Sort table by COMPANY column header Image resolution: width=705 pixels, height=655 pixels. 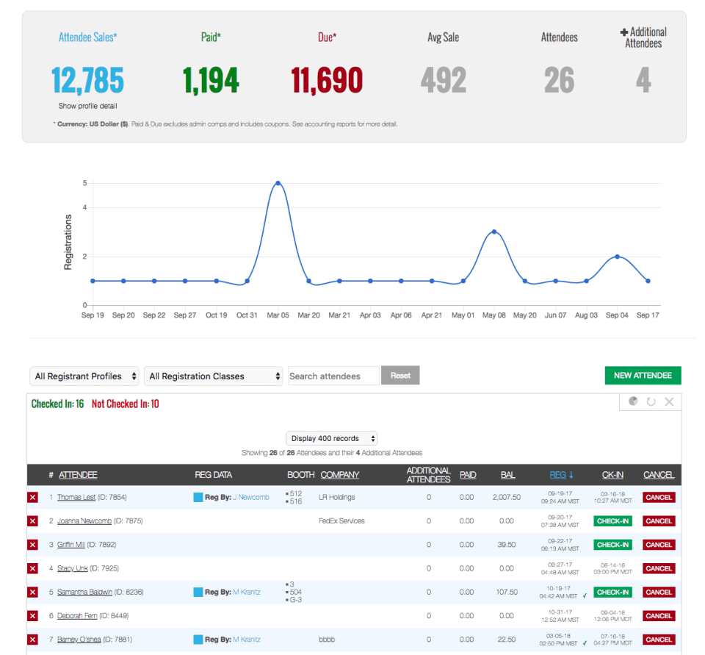tap(340, 475)
